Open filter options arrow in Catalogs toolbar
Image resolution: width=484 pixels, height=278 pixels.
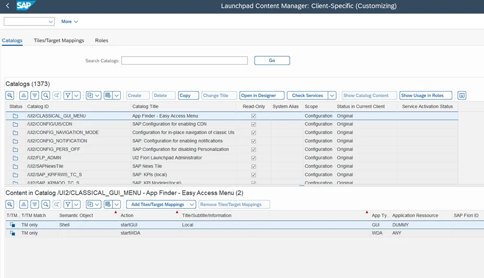[x=76, y=95]
